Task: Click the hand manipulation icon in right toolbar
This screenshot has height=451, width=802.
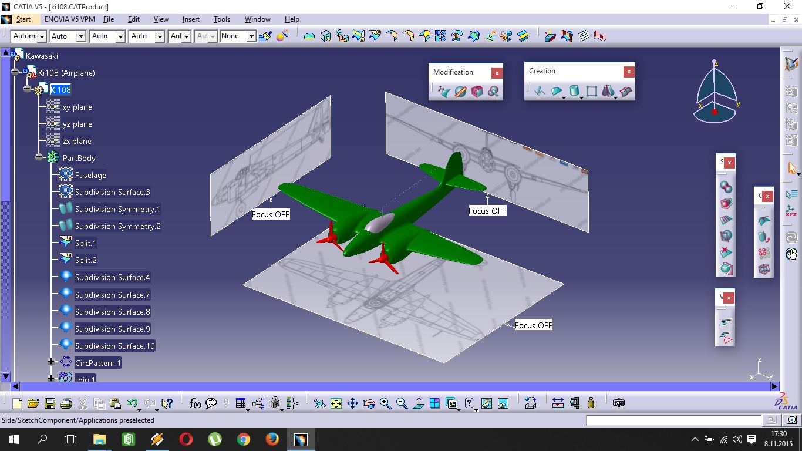Action: [x=791, y=254]
